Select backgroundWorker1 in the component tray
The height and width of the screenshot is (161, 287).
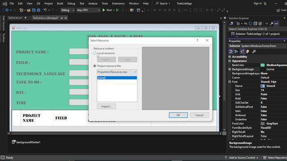click(26, 142)
